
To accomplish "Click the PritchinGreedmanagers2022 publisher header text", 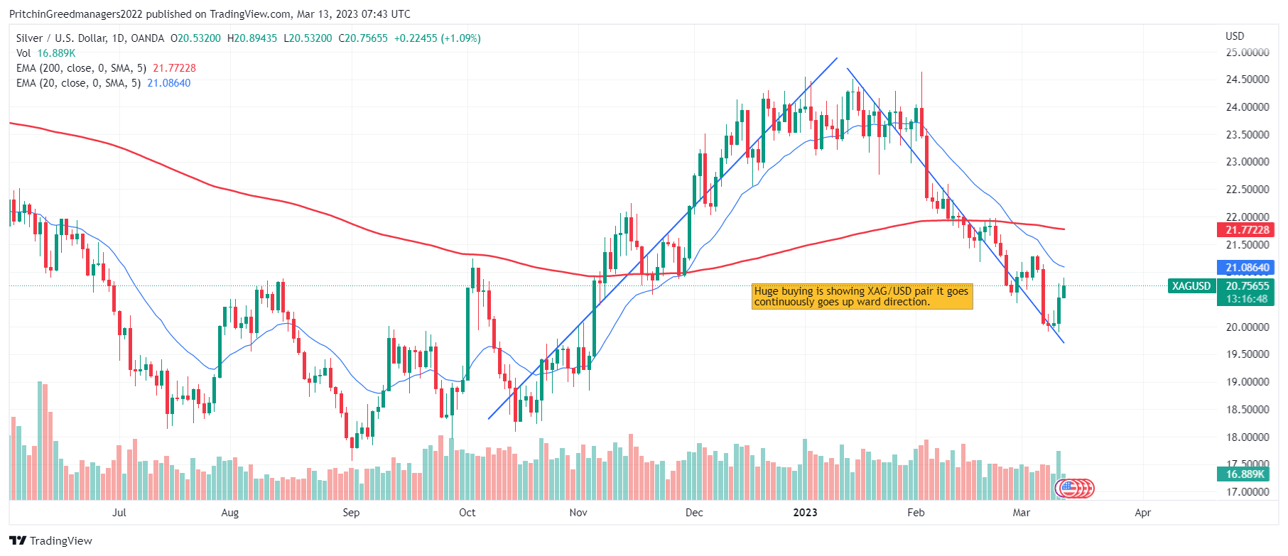I will 76,14.
